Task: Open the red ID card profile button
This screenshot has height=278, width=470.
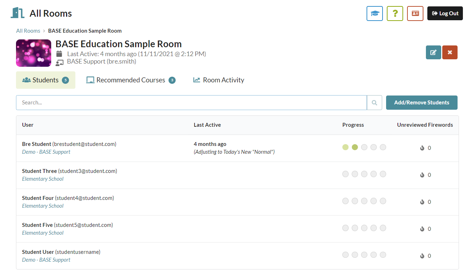Action: click(x=415, y=13)
